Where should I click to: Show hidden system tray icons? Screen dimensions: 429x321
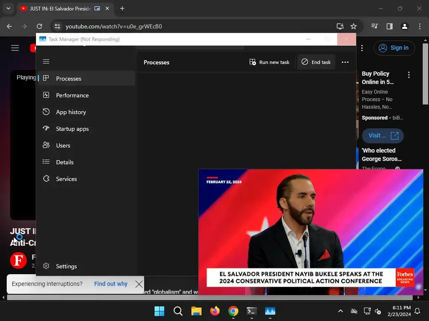341,311
